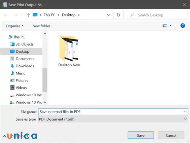Image resolution: width=190 pixels, height=143 pixels.
Task: Click the Pictures icon
Action: pos(12,80)
